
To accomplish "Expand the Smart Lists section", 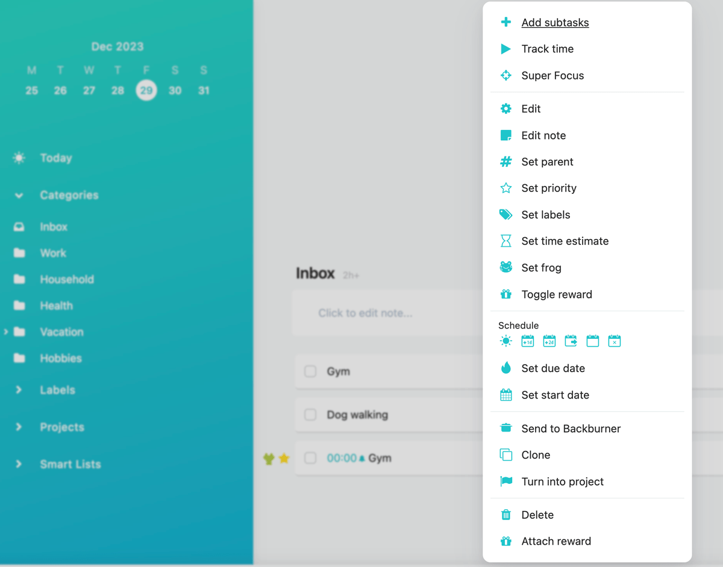I will pos(19,464).
